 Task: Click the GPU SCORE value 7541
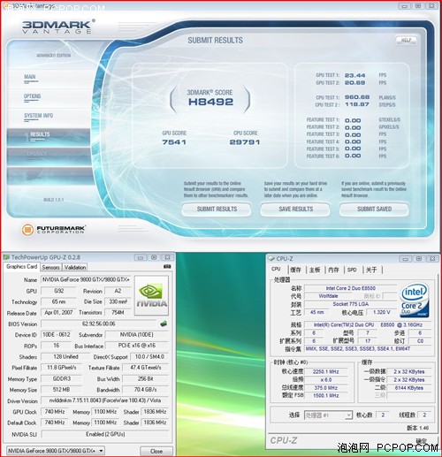(174, 142)
